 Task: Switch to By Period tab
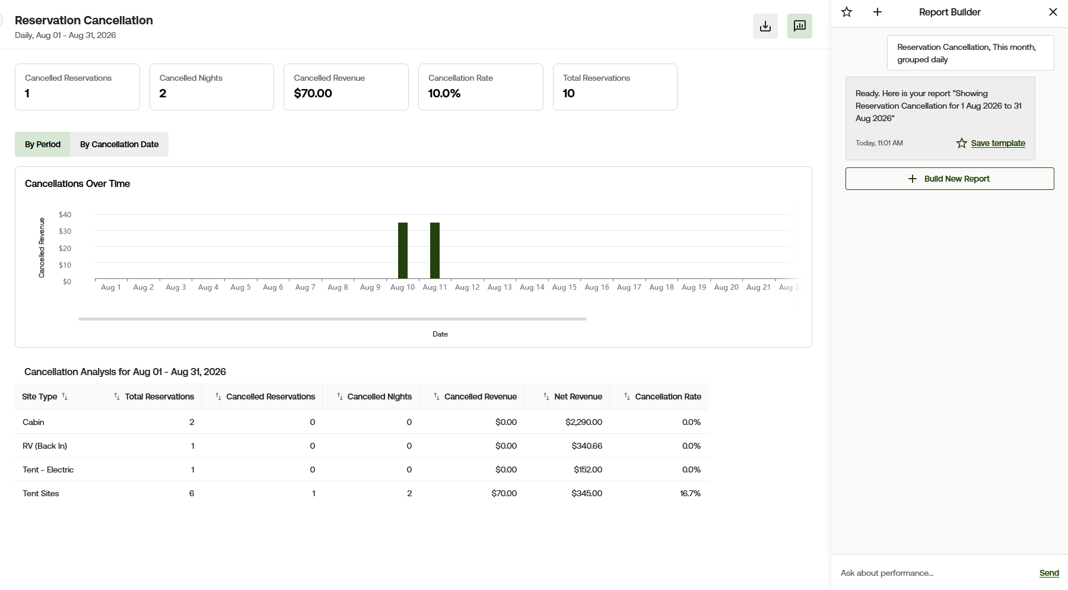[x=43, y=144]
